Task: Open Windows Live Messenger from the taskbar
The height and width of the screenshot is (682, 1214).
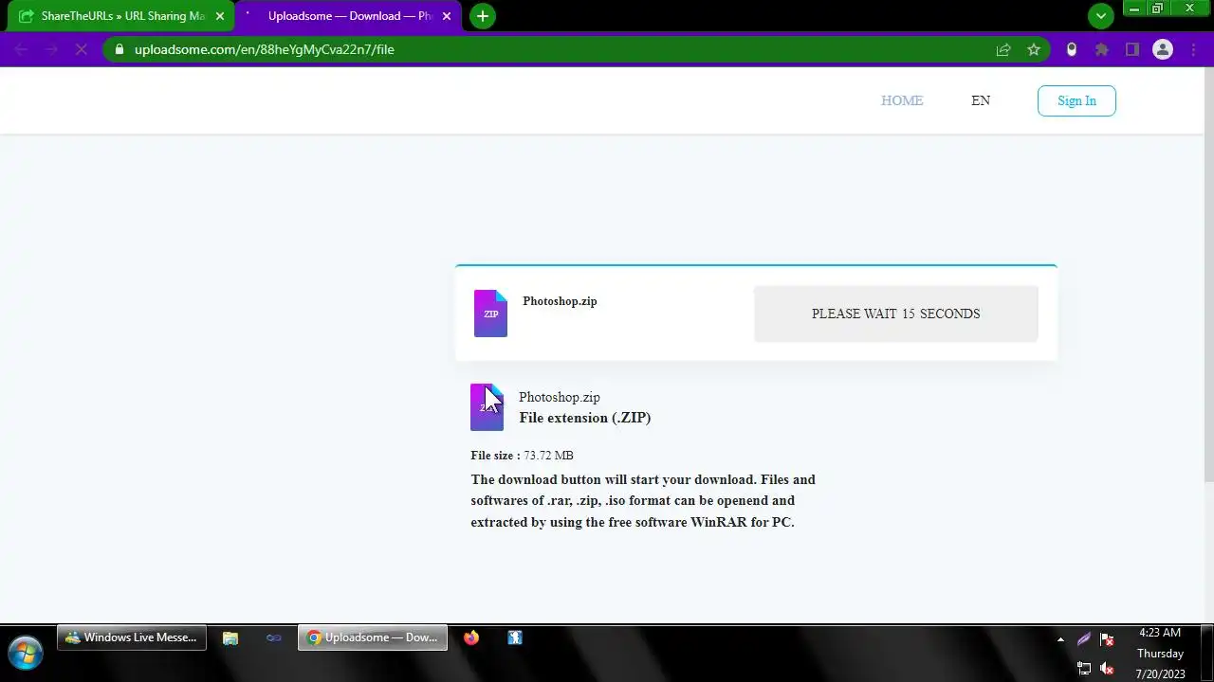Action: [x=132, y=637]
